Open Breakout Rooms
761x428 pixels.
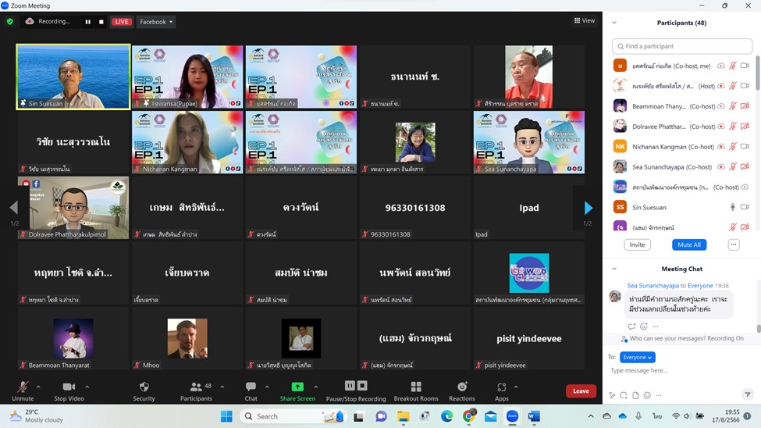pyautogui.click(x=416, y=391)
